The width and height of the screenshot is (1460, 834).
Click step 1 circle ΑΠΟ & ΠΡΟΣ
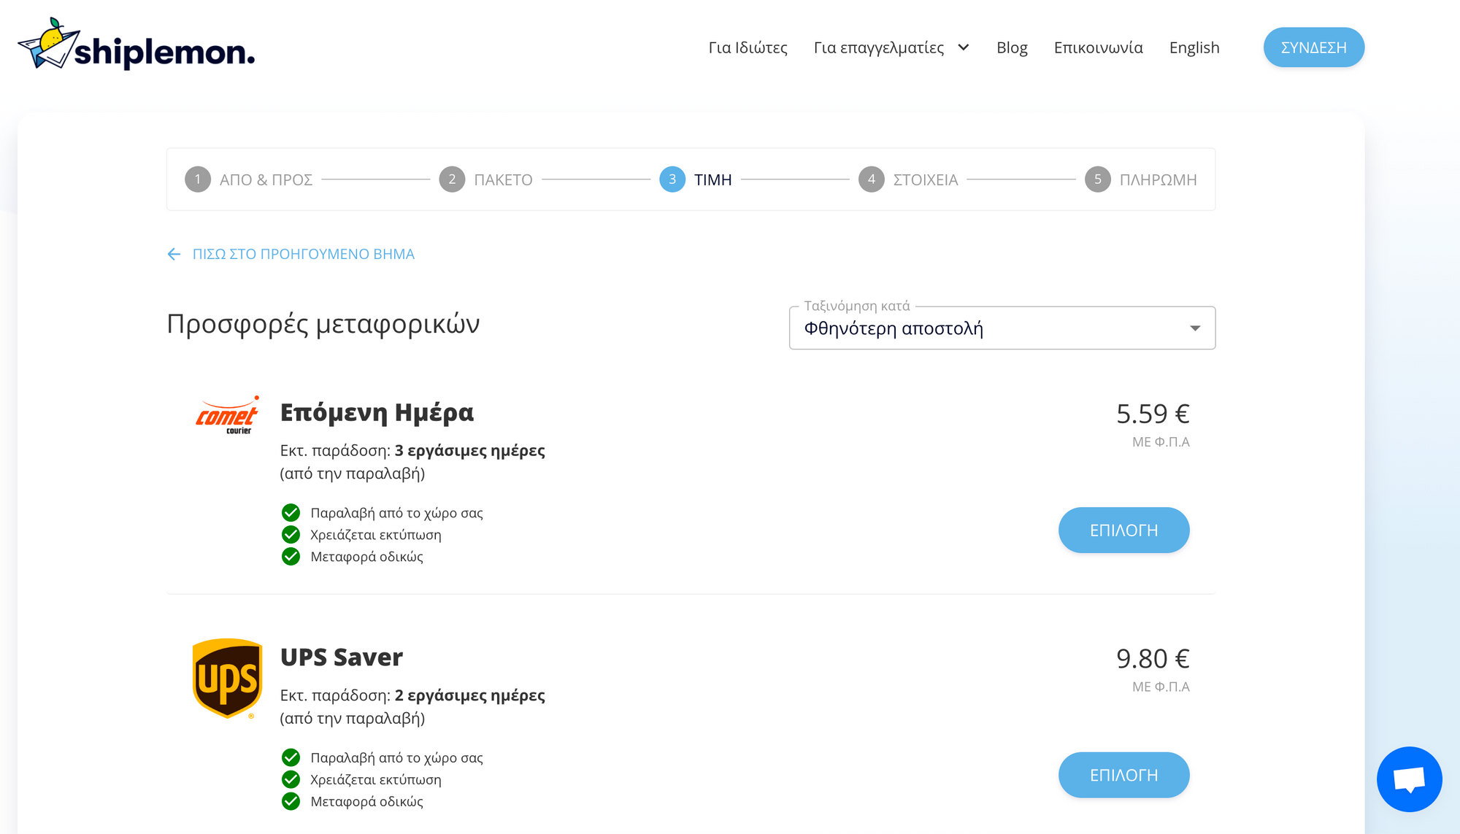tap(197, 179)
